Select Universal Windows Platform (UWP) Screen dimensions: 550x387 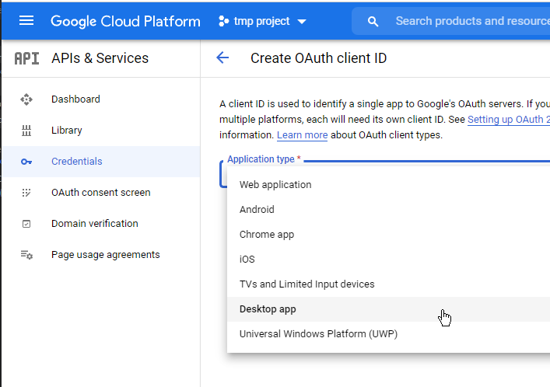click(x=319, y=334)
